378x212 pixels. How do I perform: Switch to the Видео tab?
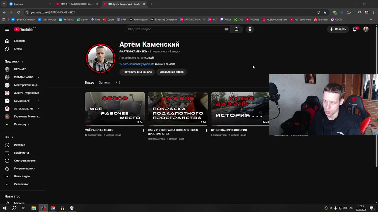point(89,82)
